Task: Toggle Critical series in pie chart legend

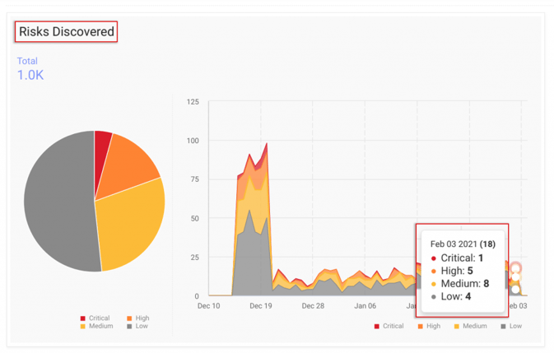Action: coord(95,318)
